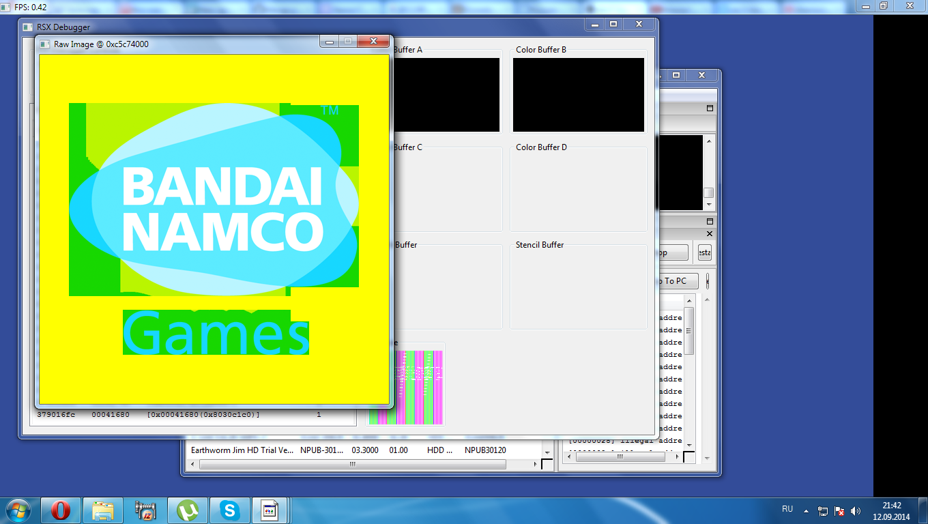Viewport: 928px width, 524px height.
Task: Close the RSX Debugger window
Action: point(639,25)
